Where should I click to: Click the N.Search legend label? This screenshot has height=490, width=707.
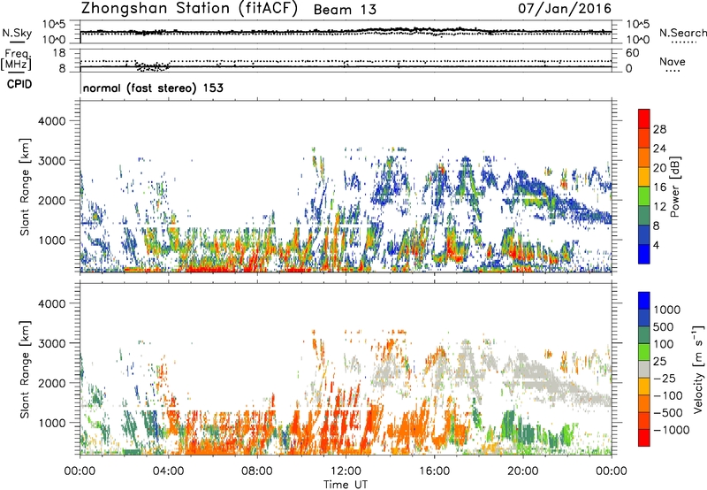pos(682,33)
